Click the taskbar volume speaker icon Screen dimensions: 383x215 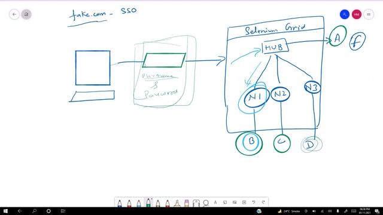pyautogui.click(x=330, y=211)
